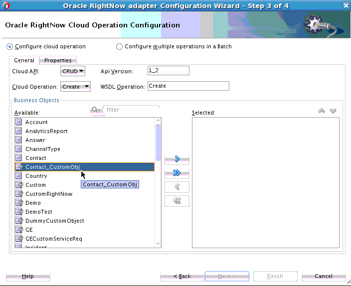Close the wizard window with X
This screenshot has width=351, height=286.
click(x=346, y=5)
